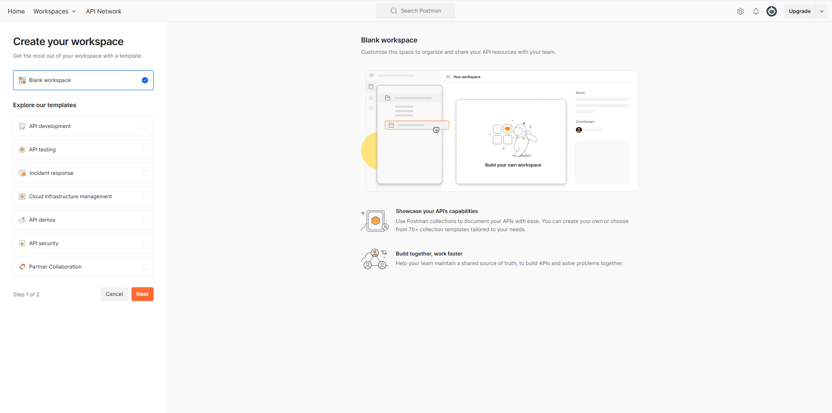Cancel workspace creation
This screenshot has width=832, height=413.
(x=114, y=294)
